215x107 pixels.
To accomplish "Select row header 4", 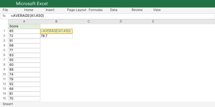I will (4, 45).
